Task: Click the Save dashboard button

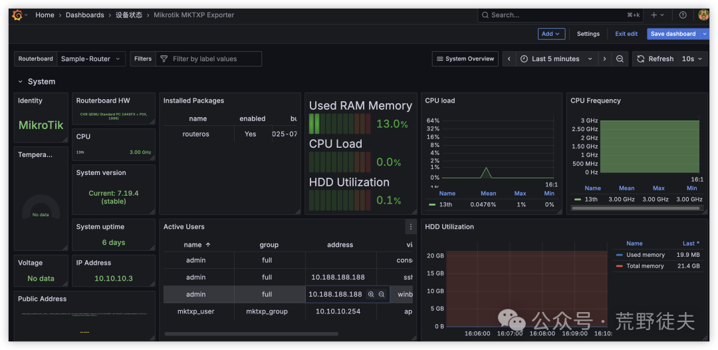Action: (673, 34)
